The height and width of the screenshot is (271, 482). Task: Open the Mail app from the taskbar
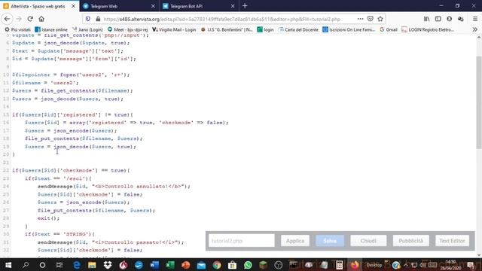[x=201, y=265]
